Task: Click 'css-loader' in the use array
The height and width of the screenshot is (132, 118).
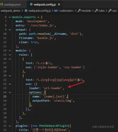Action: (x=73, y=67)
